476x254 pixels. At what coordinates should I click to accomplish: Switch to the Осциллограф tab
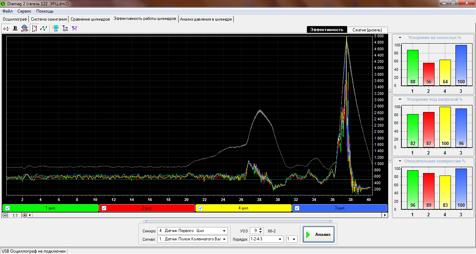pyautogui.click(x=15, y=19)
